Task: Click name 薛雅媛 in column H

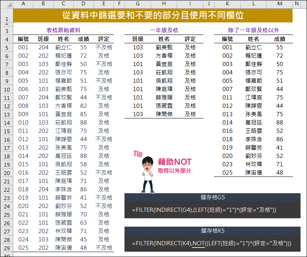Action: click(164, 98)
